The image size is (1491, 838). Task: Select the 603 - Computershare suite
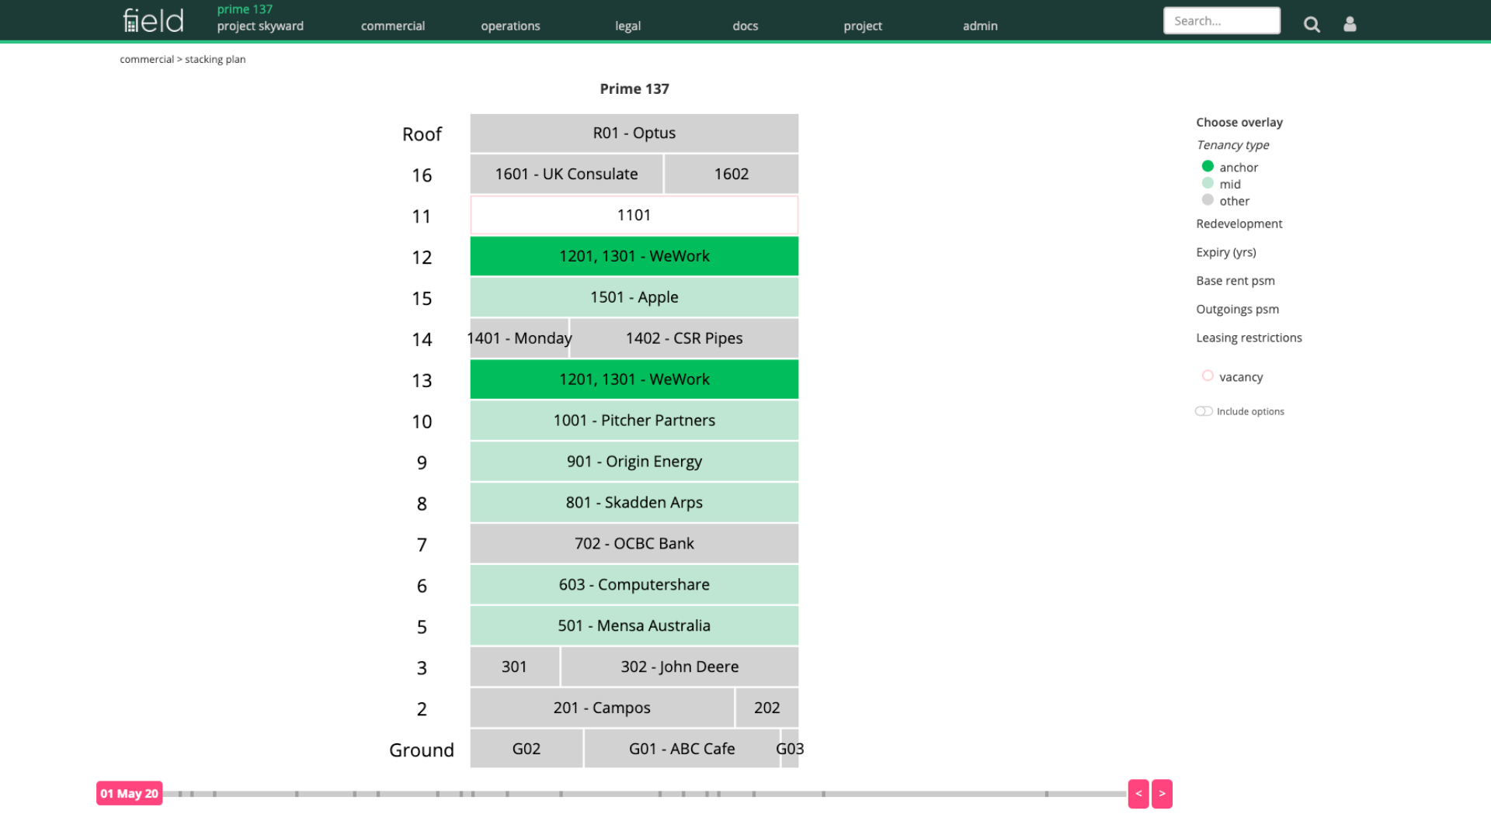click(x=634, y=585)
